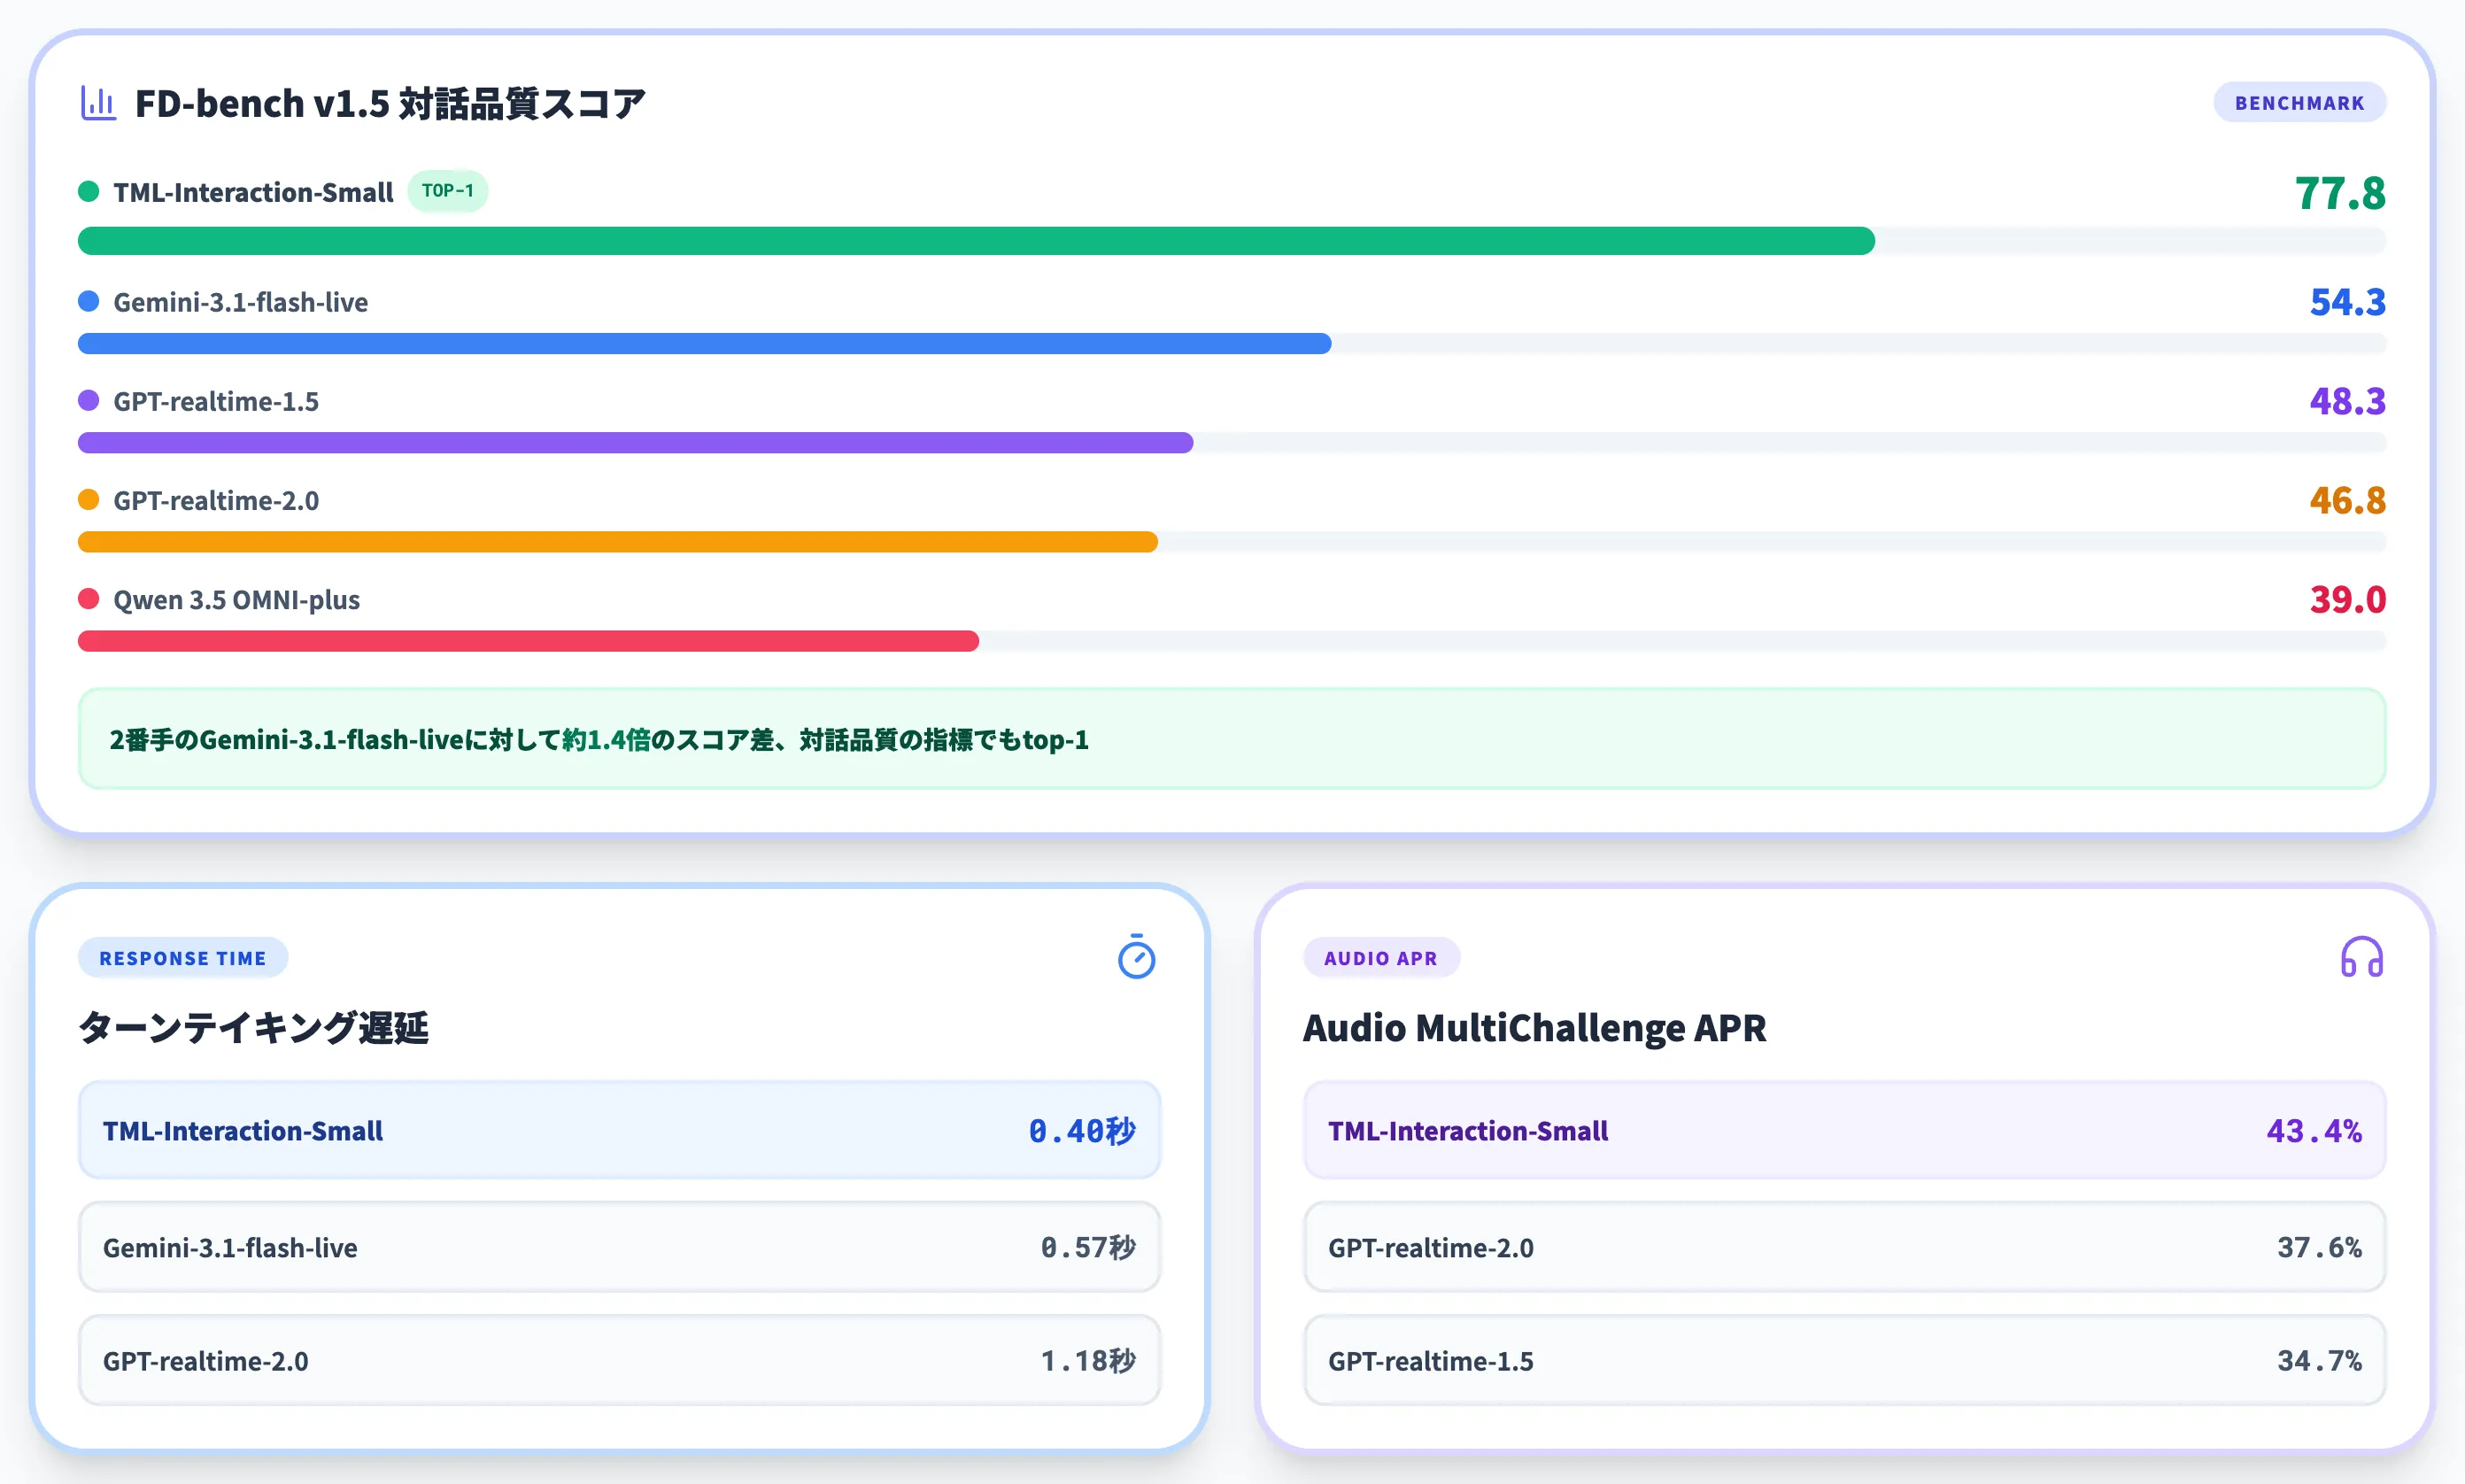The height and width of the screenshot is (1484, 2465).
Task: Select the GPT-realtime-1.5 34.7% row
Action: [1845, 1360]
